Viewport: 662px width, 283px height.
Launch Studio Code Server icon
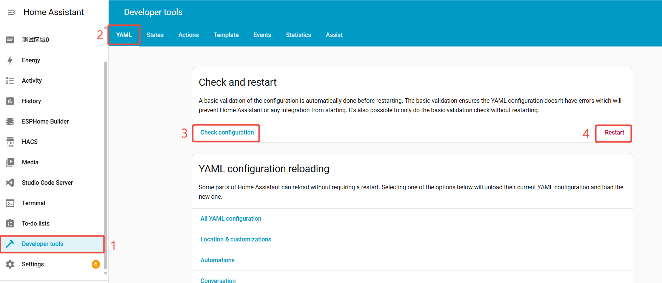pyautogui.click(x=10, y=182)
